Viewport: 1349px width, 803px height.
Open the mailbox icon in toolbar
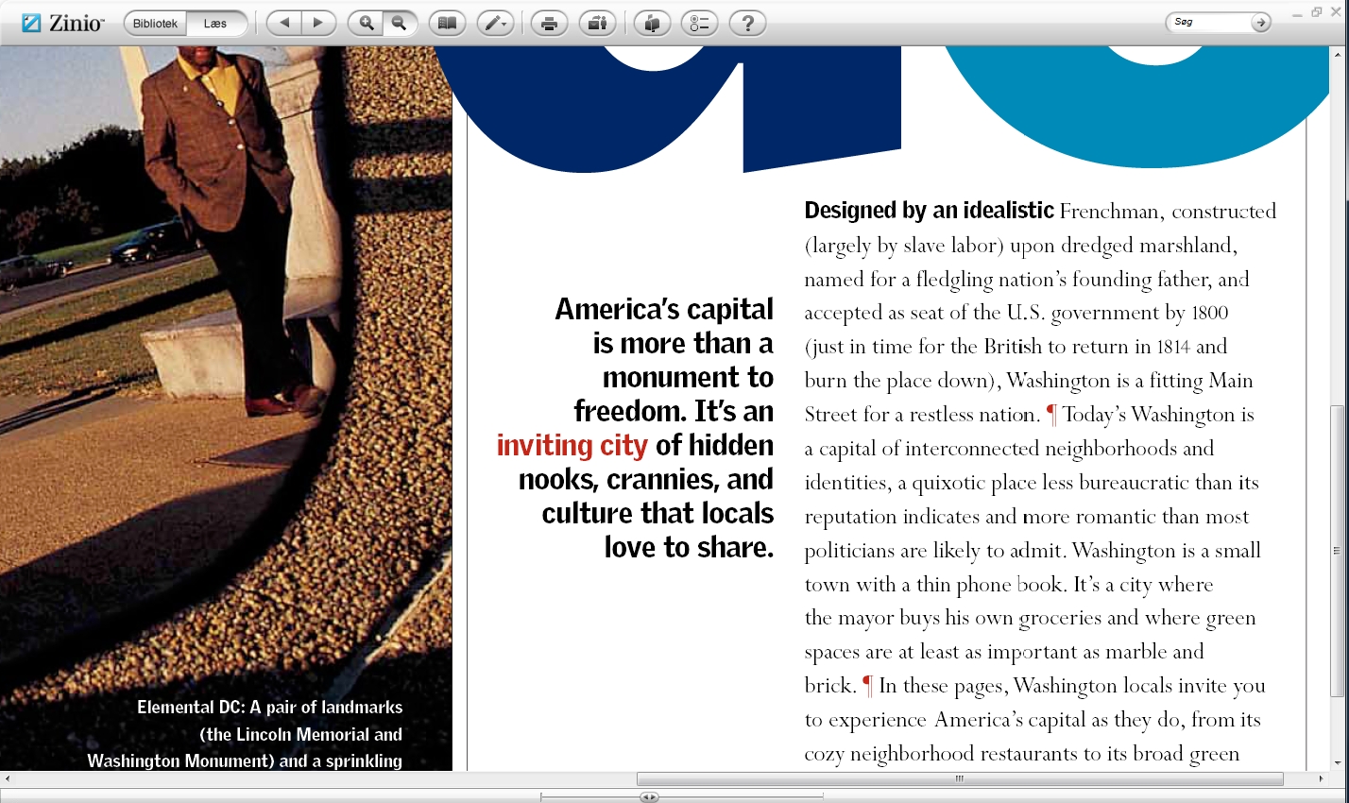coord(652,24)
